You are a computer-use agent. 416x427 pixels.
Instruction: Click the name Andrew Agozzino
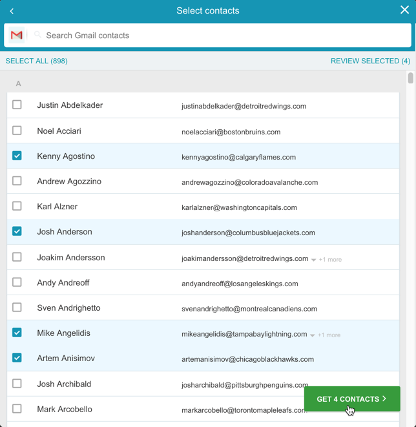(x=69, y=182)
